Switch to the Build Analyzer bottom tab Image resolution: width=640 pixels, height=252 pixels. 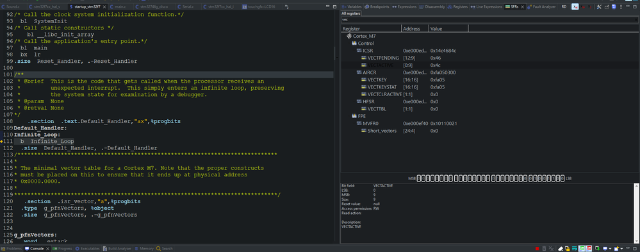pyautogui.click(x=117, y=249)
